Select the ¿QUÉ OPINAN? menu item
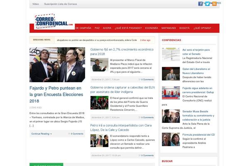The height and width of the screenshot is (166, 249). [x=202, y=28]
